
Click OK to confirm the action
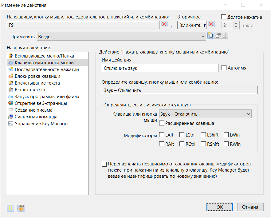click(219, 207)
